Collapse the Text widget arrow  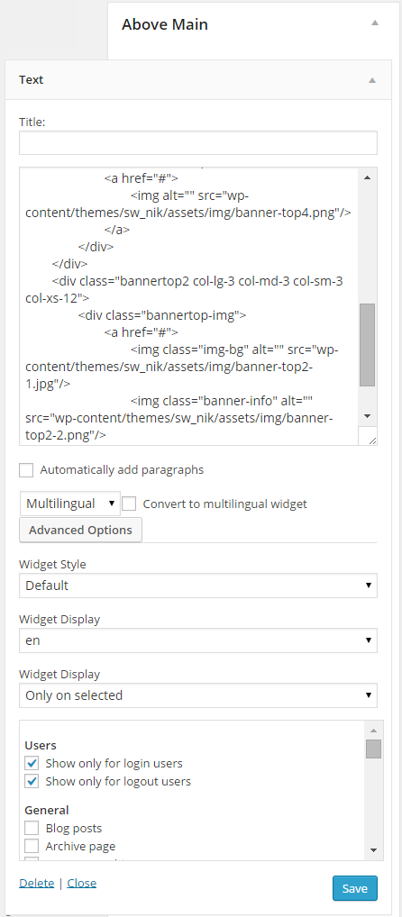[372, 80]
